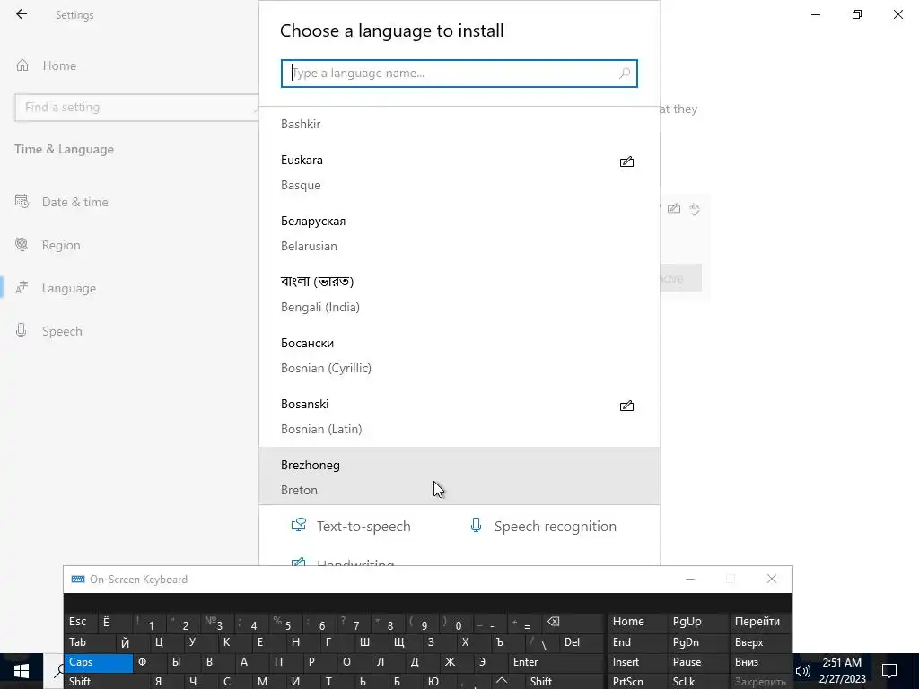Toggle the Caps key on keyboard
919x689 pixels.
(99, 662)
